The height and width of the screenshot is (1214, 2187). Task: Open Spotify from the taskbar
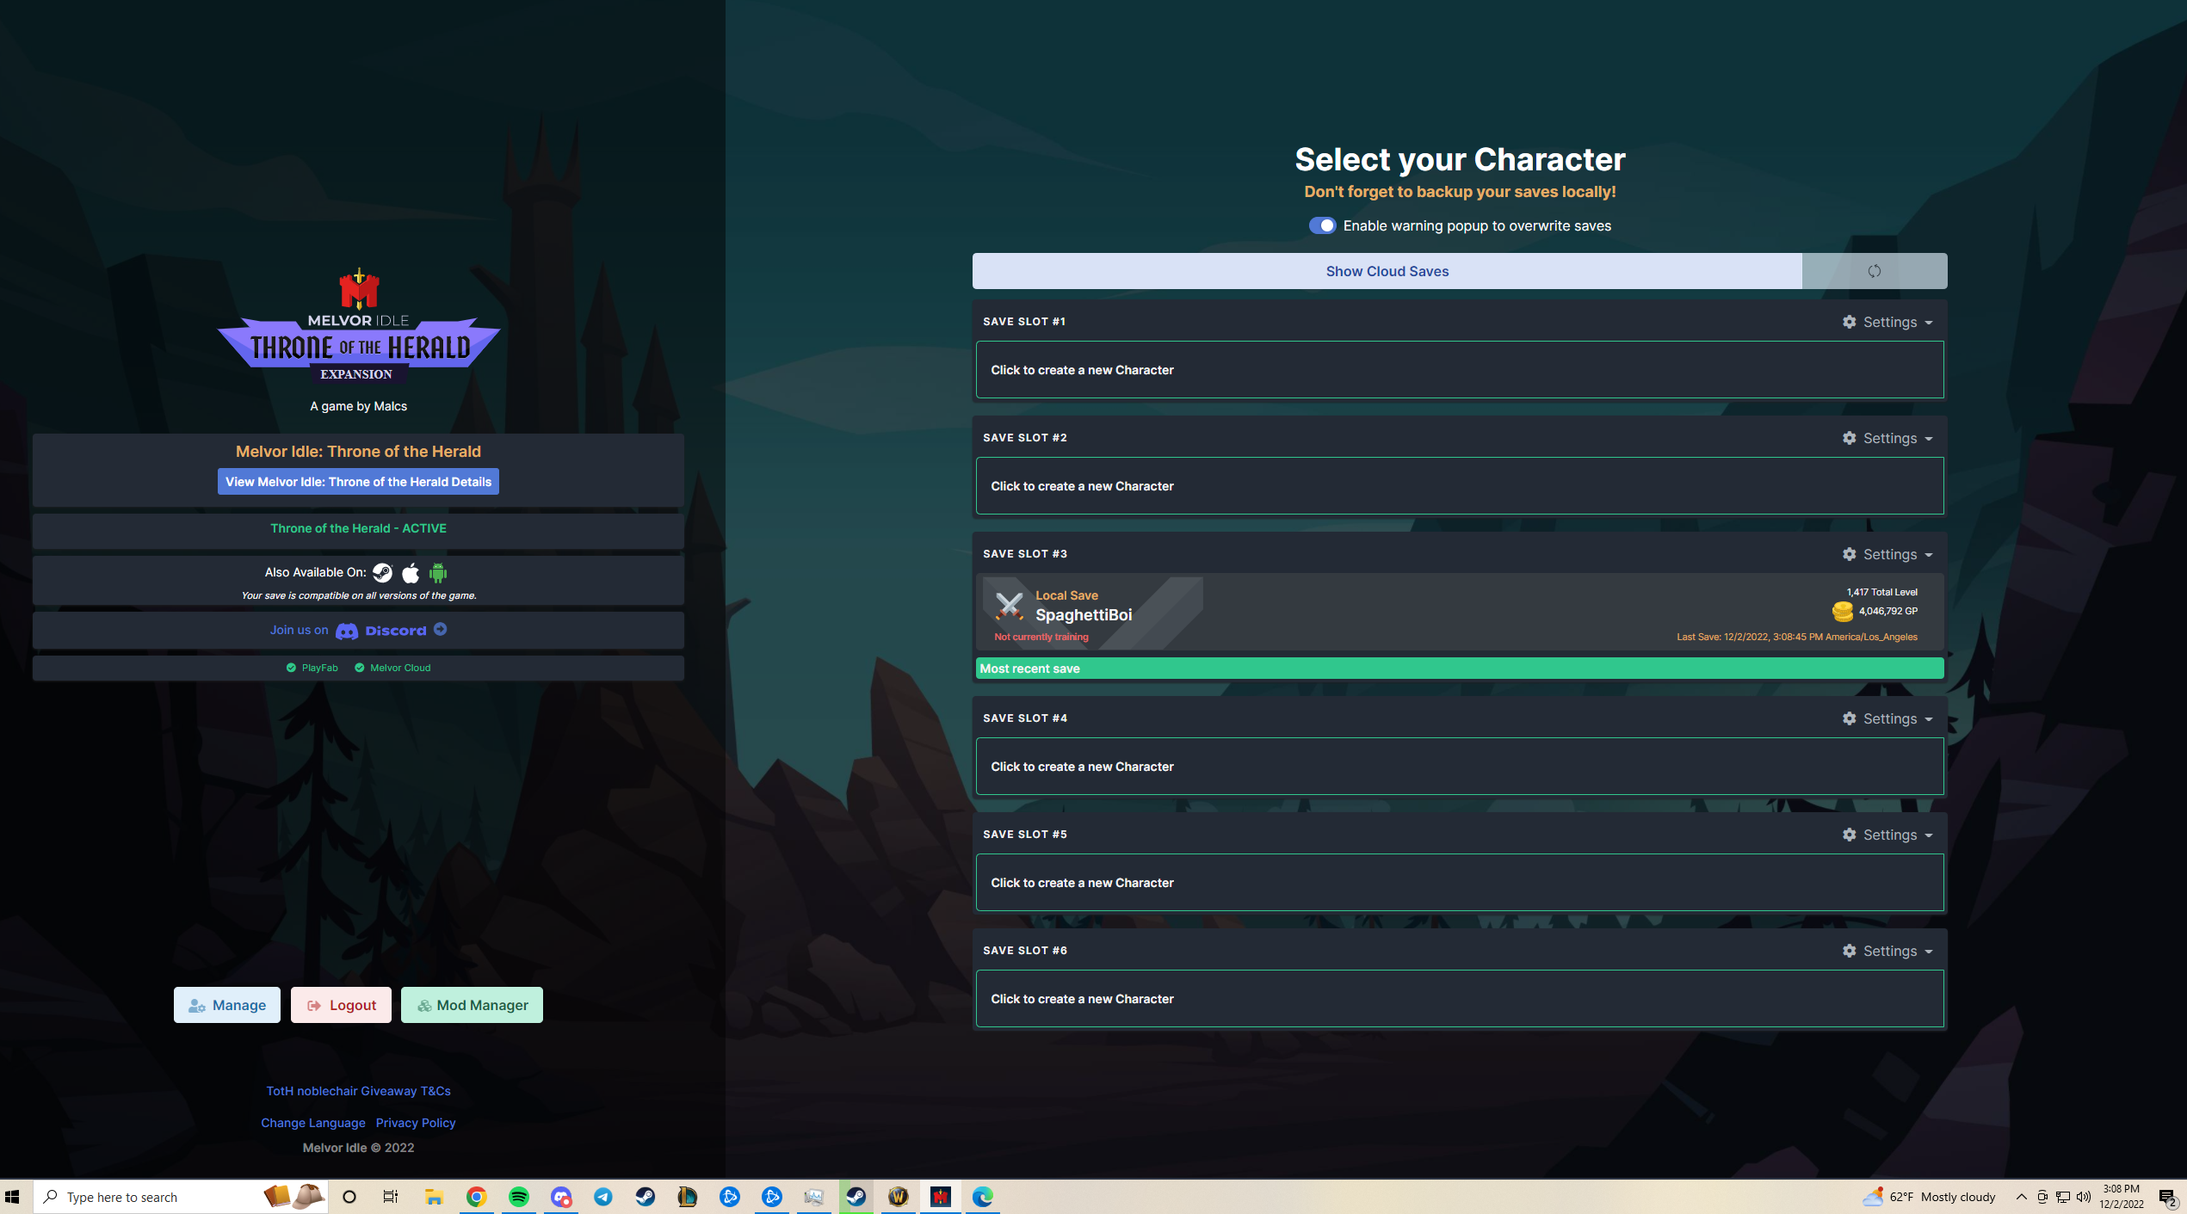(x=519, y=1197)
